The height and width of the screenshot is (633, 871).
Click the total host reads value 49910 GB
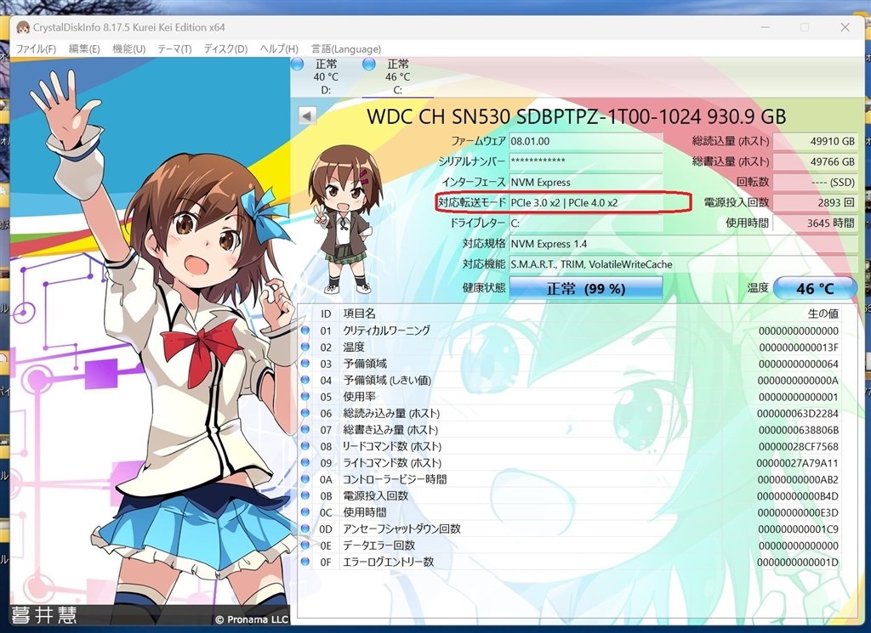point(815,141)
